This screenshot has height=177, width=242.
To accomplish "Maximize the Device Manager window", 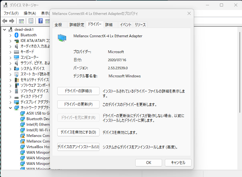I will [x=221, y=5].
